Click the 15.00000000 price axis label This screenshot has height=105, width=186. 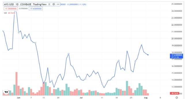(x=177, y=73)
